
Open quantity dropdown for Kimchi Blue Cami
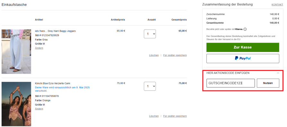[x=150, y=86]
